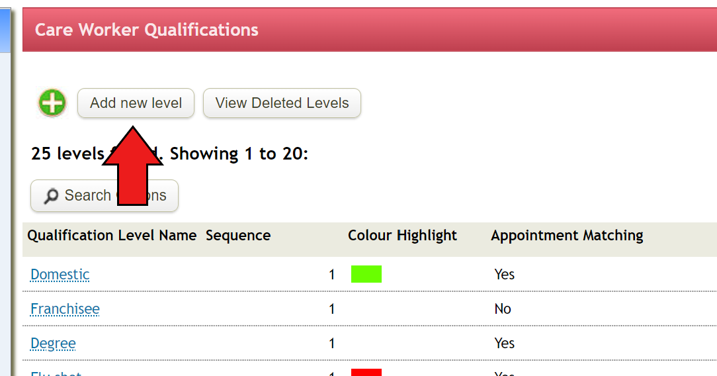This screenshot has height=376, width=717.
Task: Sort by Appointment Matching column header
Action: tap(567, 235)
